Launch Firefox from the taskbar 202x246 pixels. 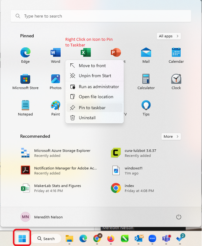(111, 238)
